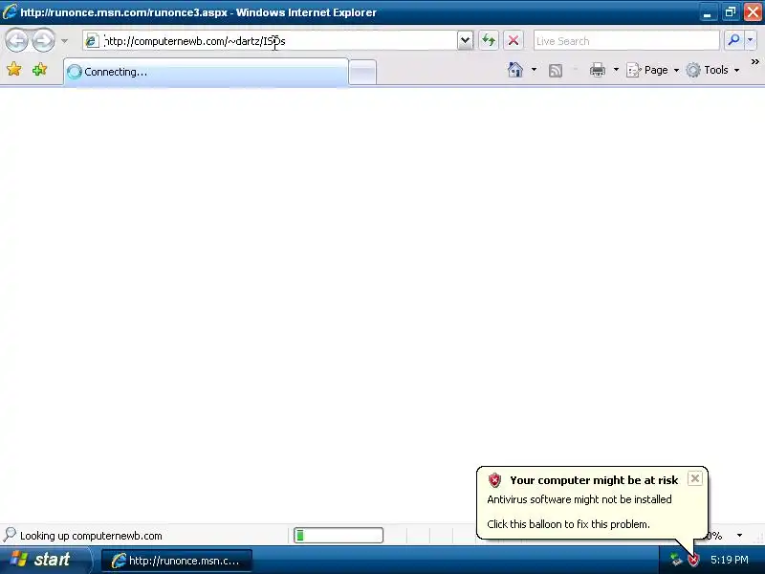Open search provider options dropdown
The height and width of the screenshot is (574, 765).
tap(751, 40)
